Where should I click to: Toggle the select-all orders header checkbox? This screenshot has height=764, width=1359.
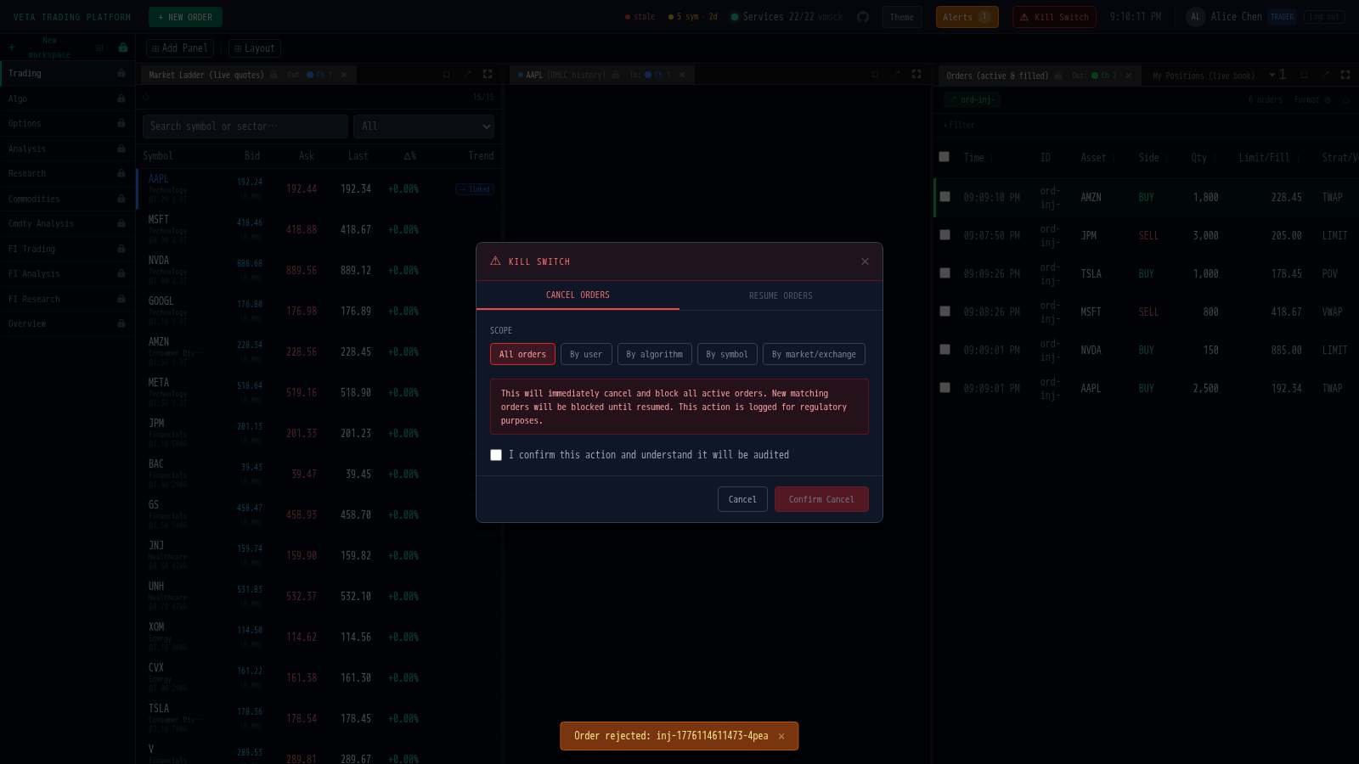tap(945, 157)
